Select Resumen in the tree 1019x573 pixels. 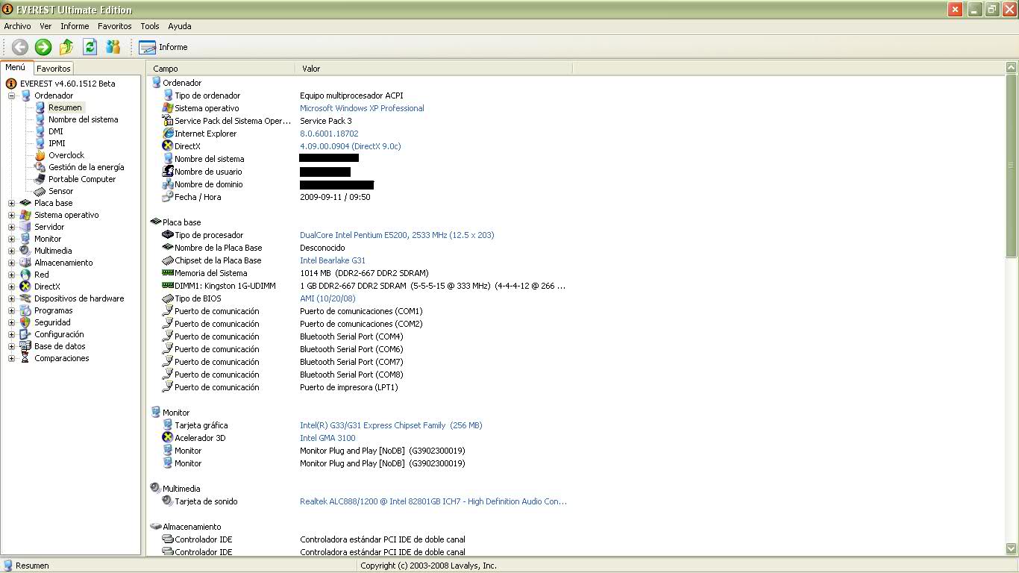click(65, 107)
